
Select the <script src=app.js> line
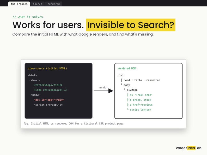pyautogui.click(x=48, y=105)
